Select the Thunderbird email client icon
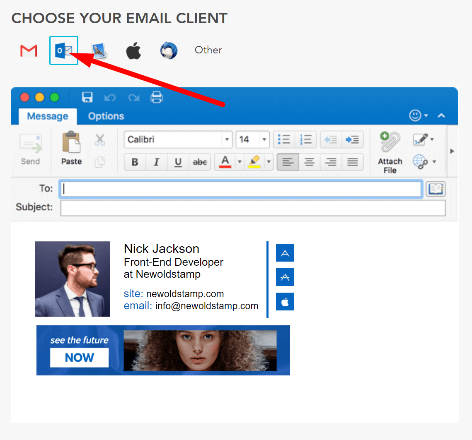Viewport: 472px width, 440px height. pos(169,50)
